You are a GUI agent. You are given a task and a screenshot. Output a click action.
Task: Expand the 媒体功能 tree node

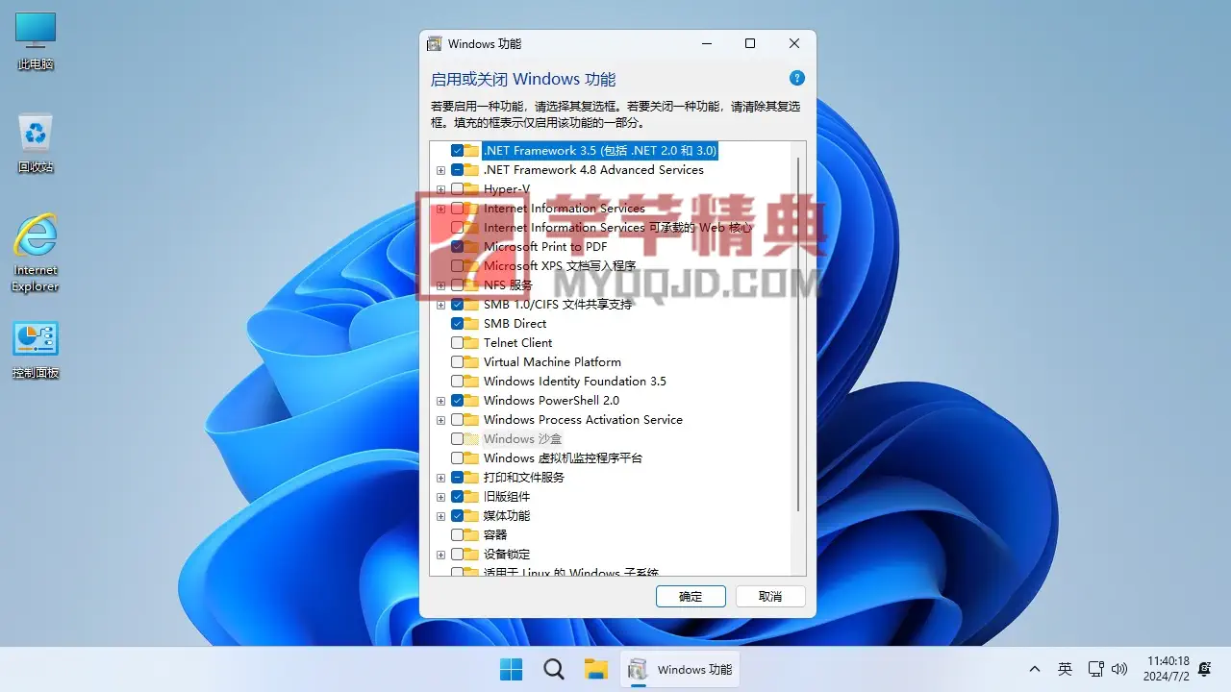(440, 516)
